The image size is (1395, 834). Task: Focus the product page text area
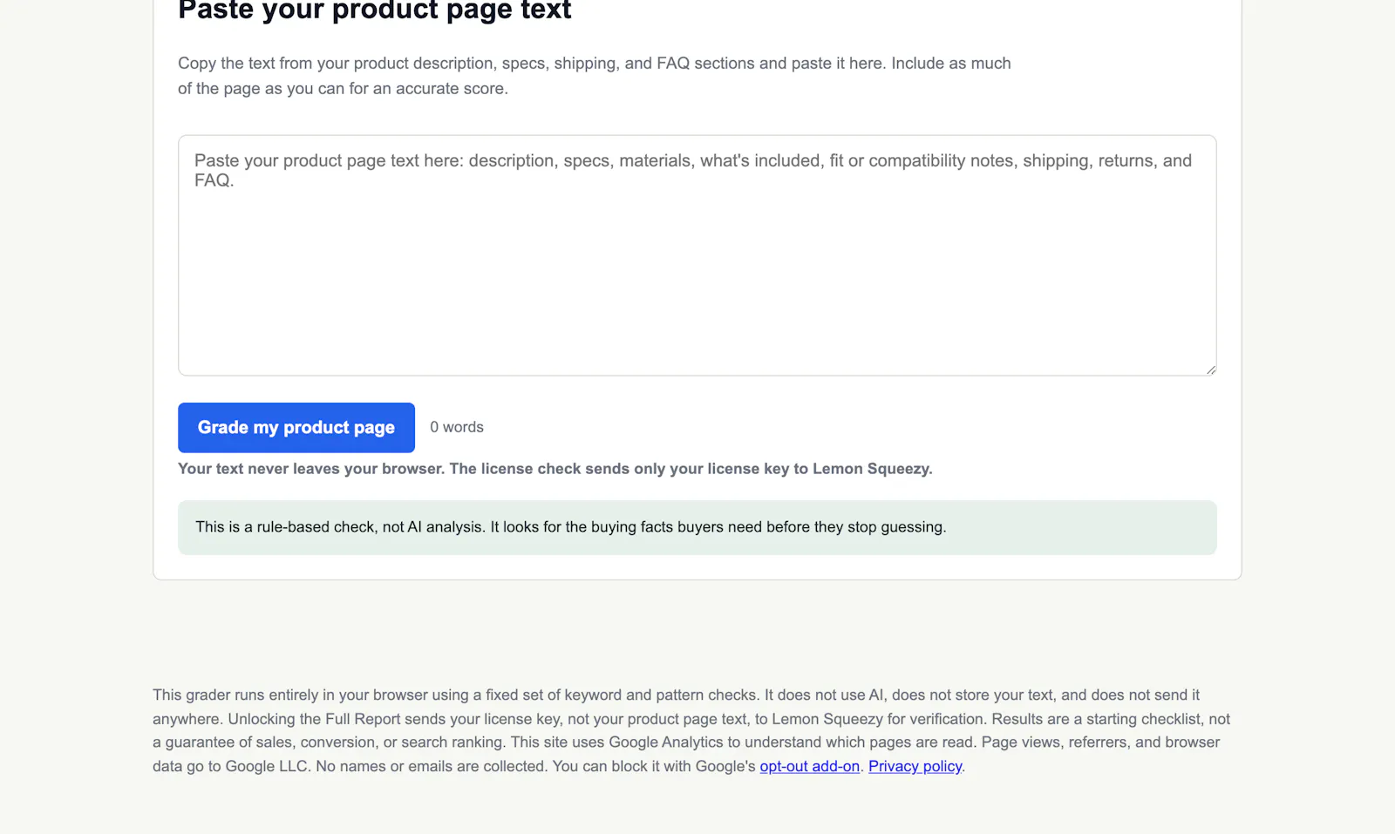pos(697,255)
